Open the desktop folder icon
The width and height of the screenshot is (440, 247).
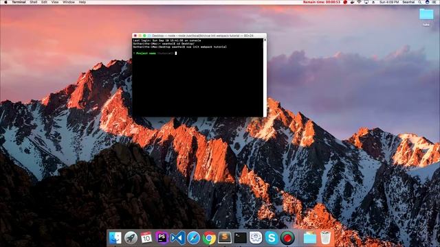426,14
